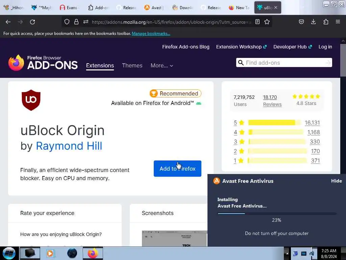The height and width of the screenshot is (260, 346).
Task: Click the 5-star rating bar
Action: (x=274, y=123)
